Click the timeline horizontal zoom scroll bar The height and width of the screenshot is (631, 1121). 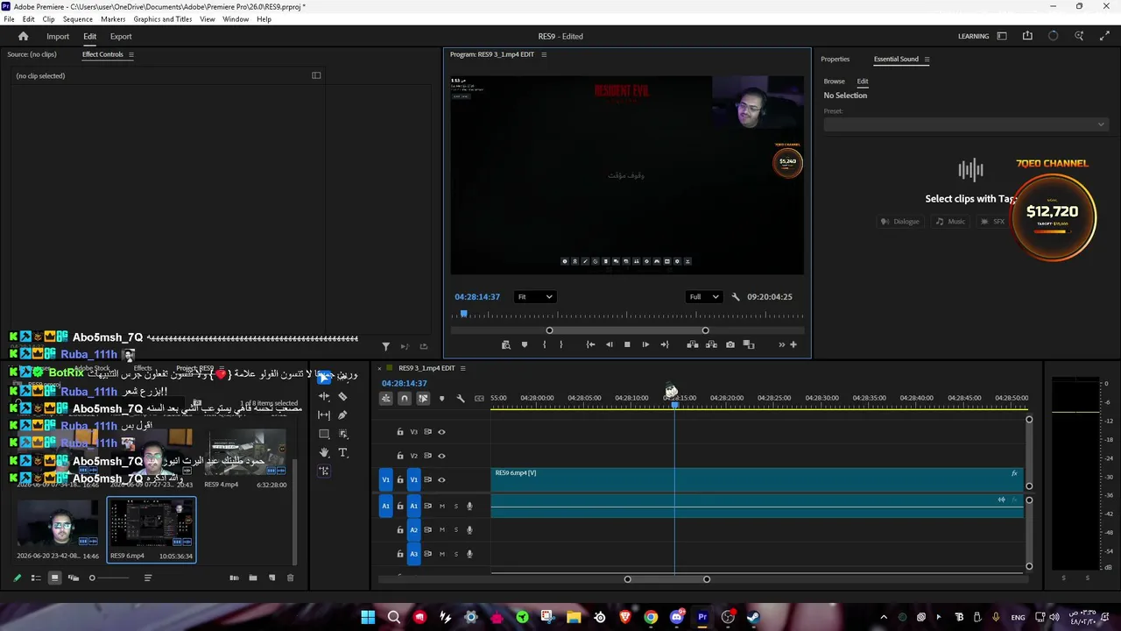point(666,579)
